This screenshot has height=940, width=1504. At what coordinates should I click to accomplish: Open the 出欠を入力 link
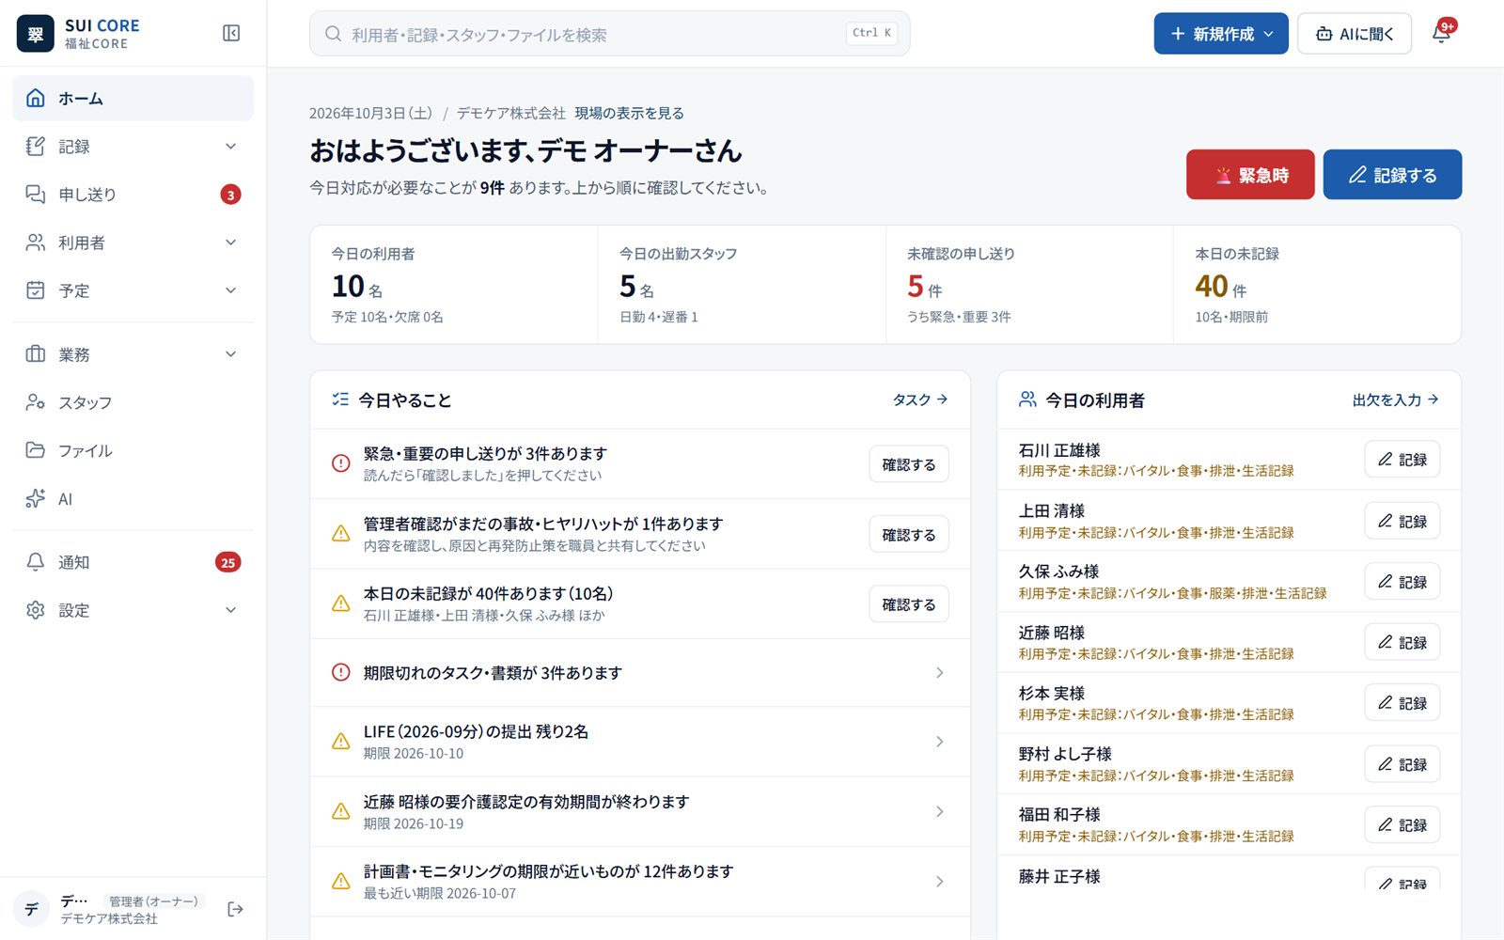(1396, 399)
